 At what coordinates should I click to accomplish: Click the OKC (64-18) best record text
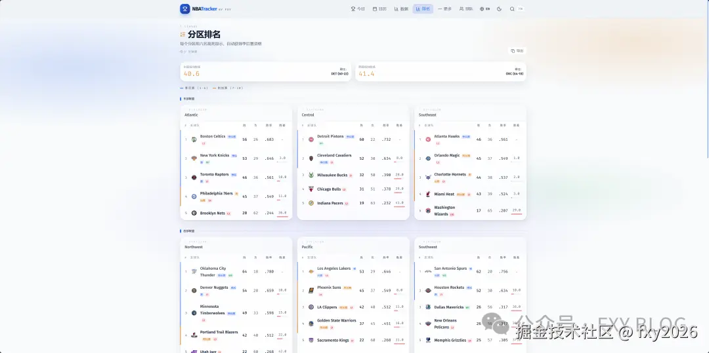[515, 73]
